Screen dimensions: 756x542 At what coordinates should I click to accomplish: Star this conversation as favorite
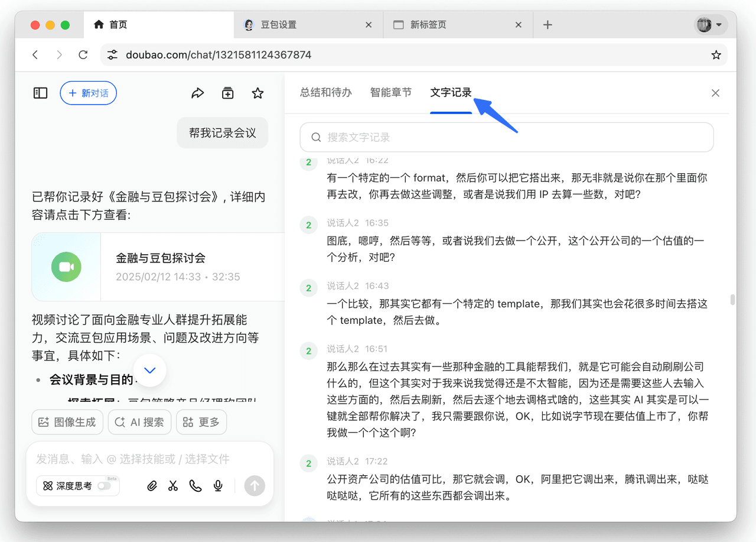pos(258,93)
